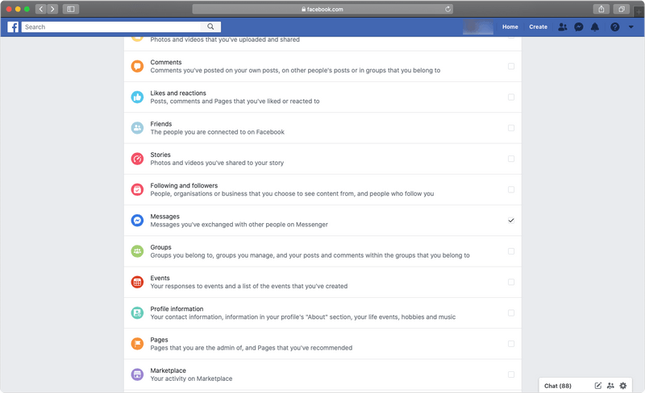Image resolution: width=645 pixels, height=393 pixels.
Task: Tick the Profile information checkbox
Action: (x=511, y=312)
